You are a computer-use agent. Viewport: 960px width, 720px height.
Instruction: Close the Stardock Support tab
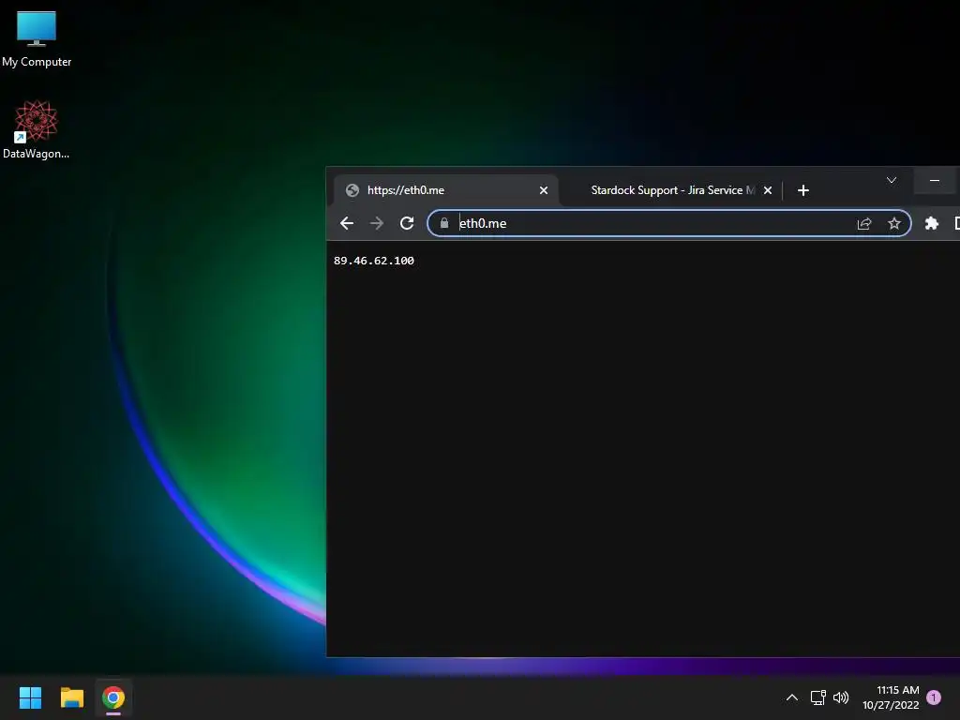[768, 190]
